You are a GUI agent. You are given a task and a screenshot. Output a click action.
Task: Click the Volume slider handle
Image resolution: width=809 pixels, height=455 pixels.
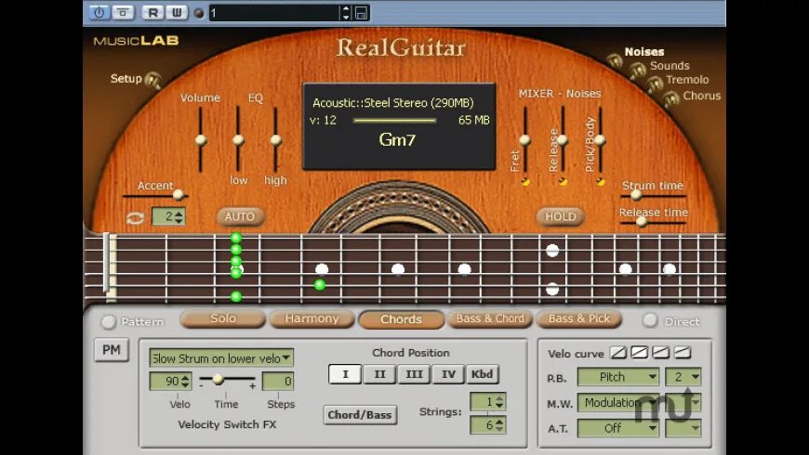click(201, 139)
